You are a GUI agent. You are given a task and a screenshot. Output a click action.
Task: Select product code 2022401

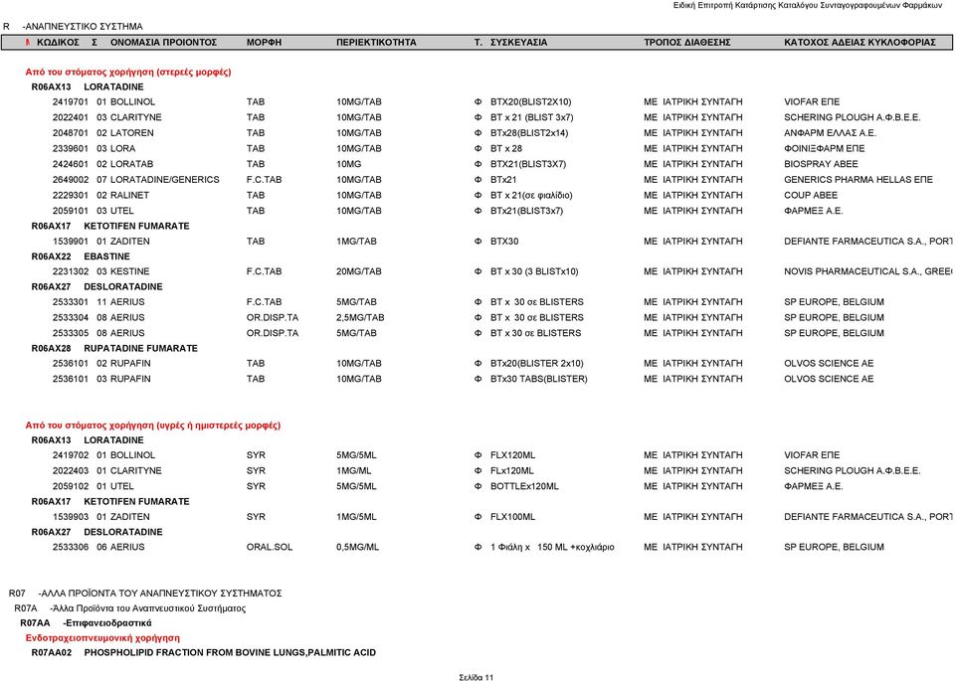point(71,117)
